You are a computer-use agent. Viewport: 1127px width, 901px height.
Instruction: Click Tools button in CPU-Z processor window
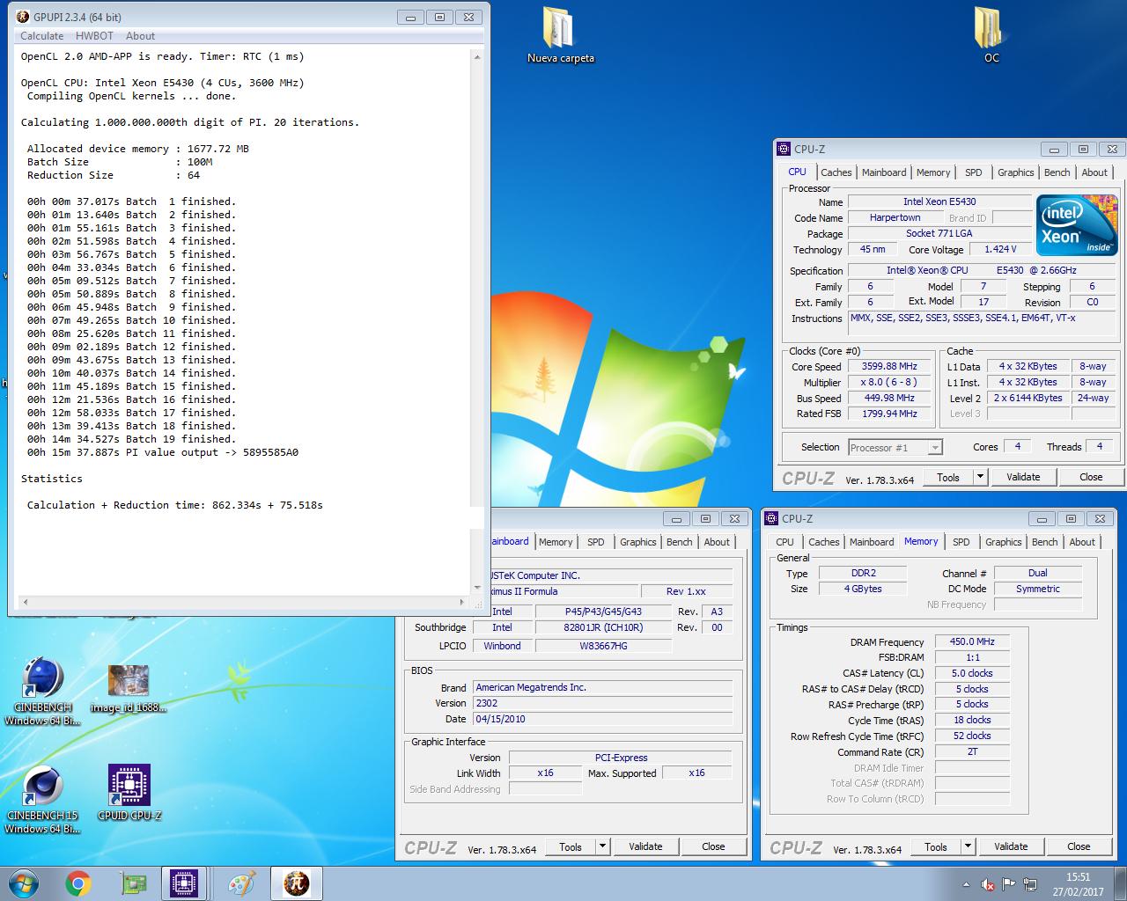(948, 477)
